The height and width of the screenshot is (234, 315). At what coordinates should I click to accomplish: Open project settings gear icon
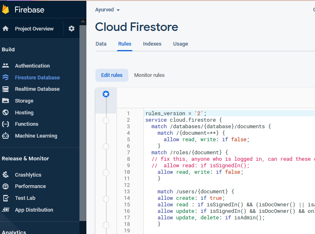[x=72, y=28]
